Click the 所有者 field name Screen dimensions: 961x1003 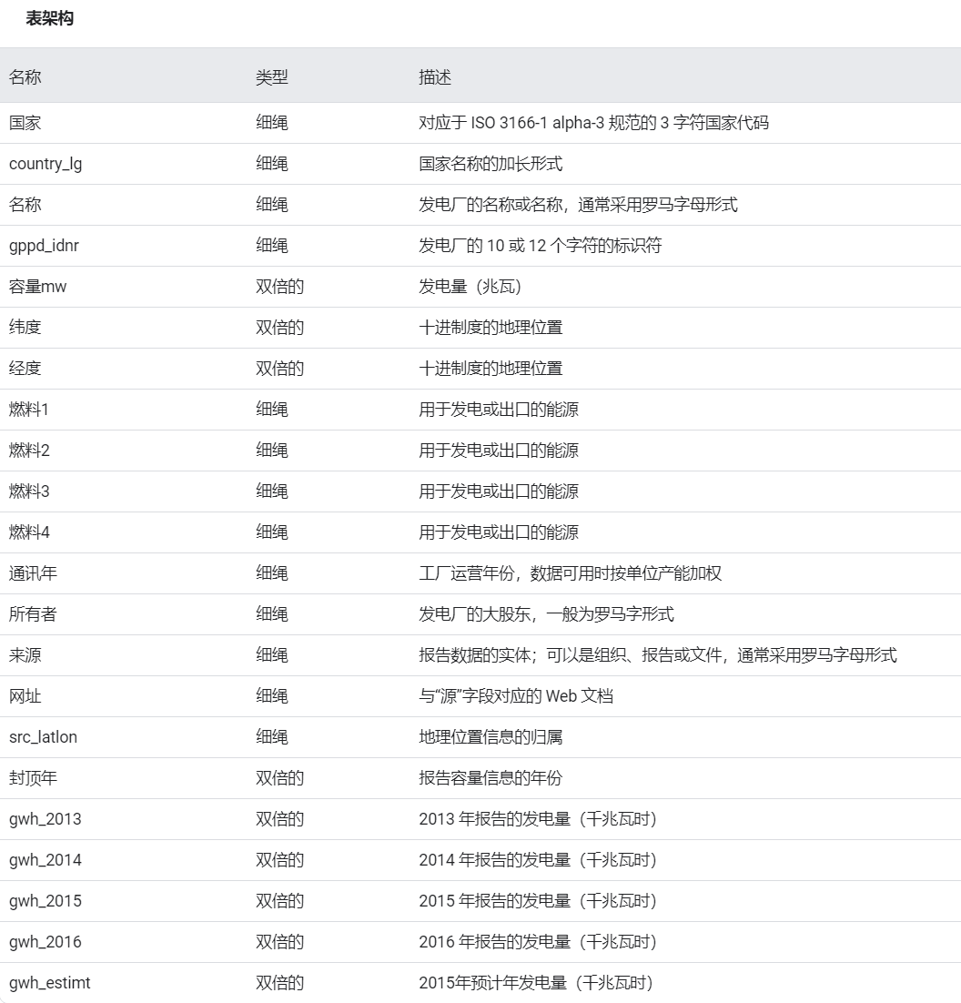[x=34, y=614]
